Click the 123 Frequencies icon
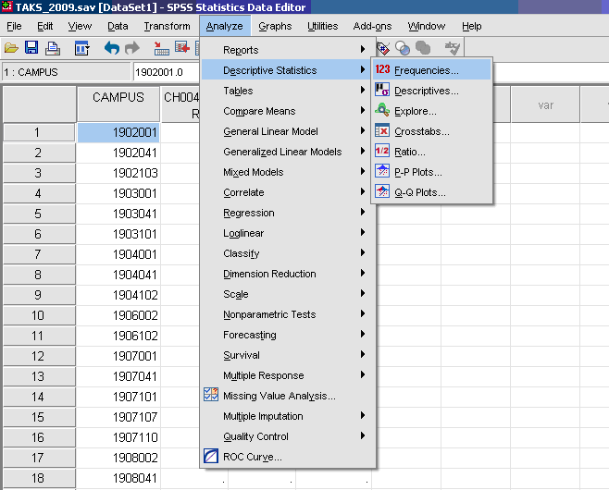 (x=382, y=69)
